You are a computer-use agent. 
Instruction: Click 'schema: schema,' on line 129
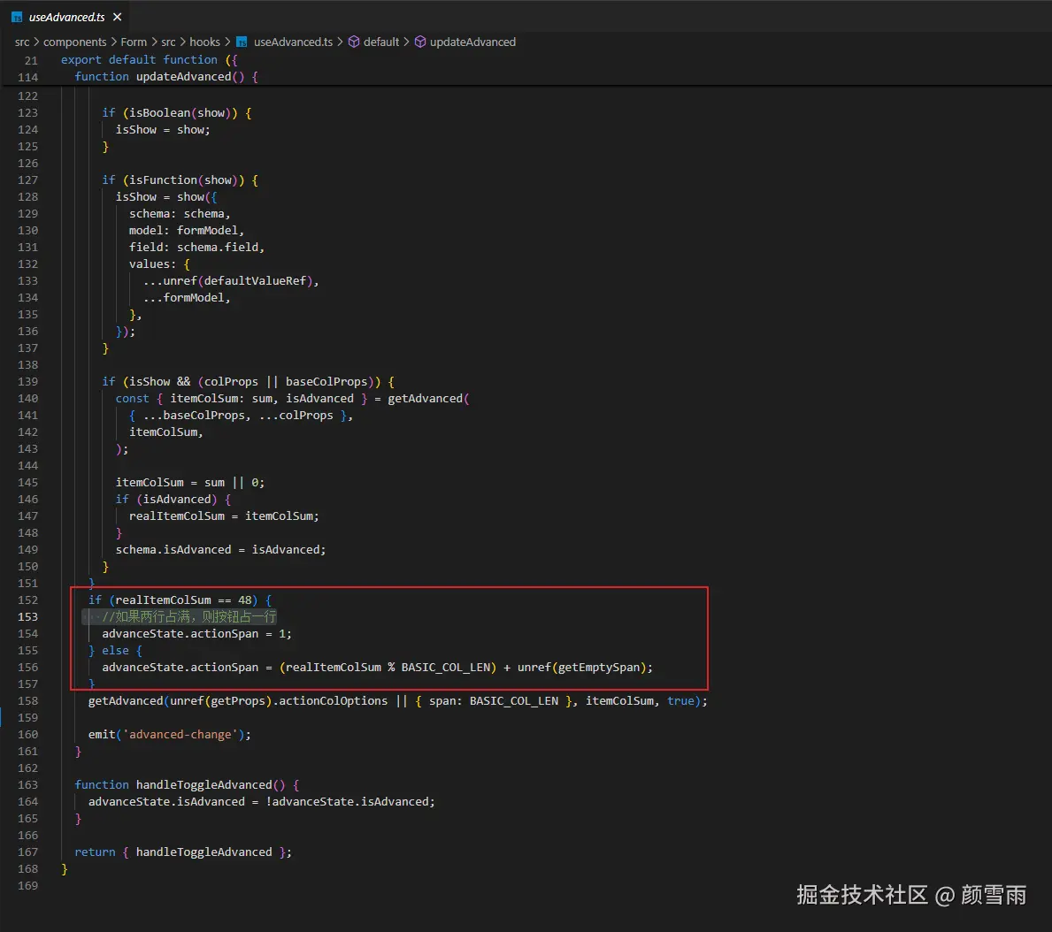(x=180, y=214)
